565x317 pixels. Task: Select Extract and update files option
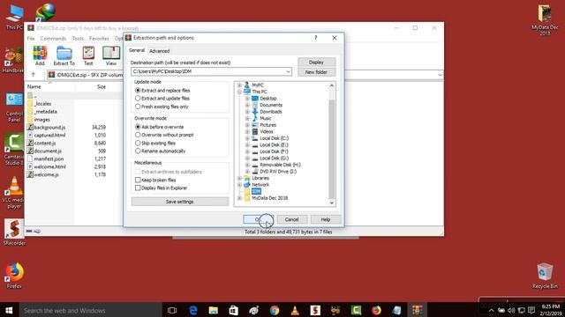(x=162, y=98)
